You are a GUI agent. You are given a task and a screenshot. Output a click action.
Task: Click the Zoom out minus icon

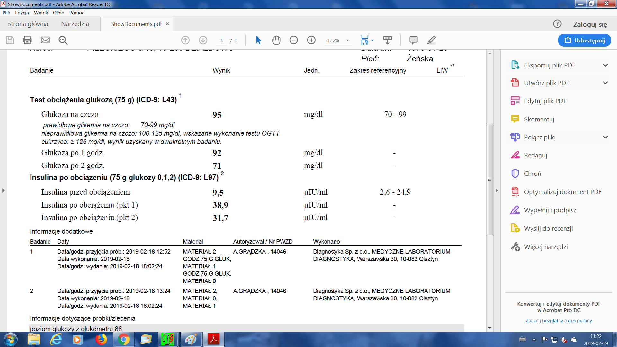pyautogui.click(x=293, y=40)
